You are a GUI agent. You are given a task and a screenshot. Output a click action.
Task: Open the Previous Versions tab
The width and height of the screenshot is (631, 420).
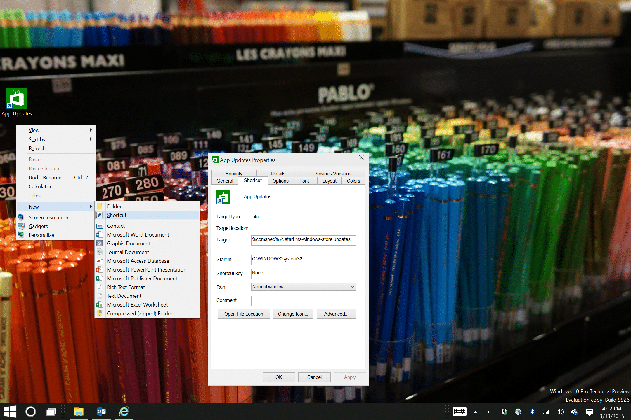pos(332,174)
